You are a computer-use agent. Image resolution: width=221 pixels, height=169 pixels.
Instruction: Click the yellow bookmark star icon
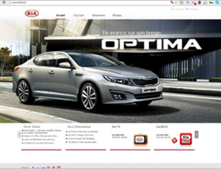(x=176, y=2)
